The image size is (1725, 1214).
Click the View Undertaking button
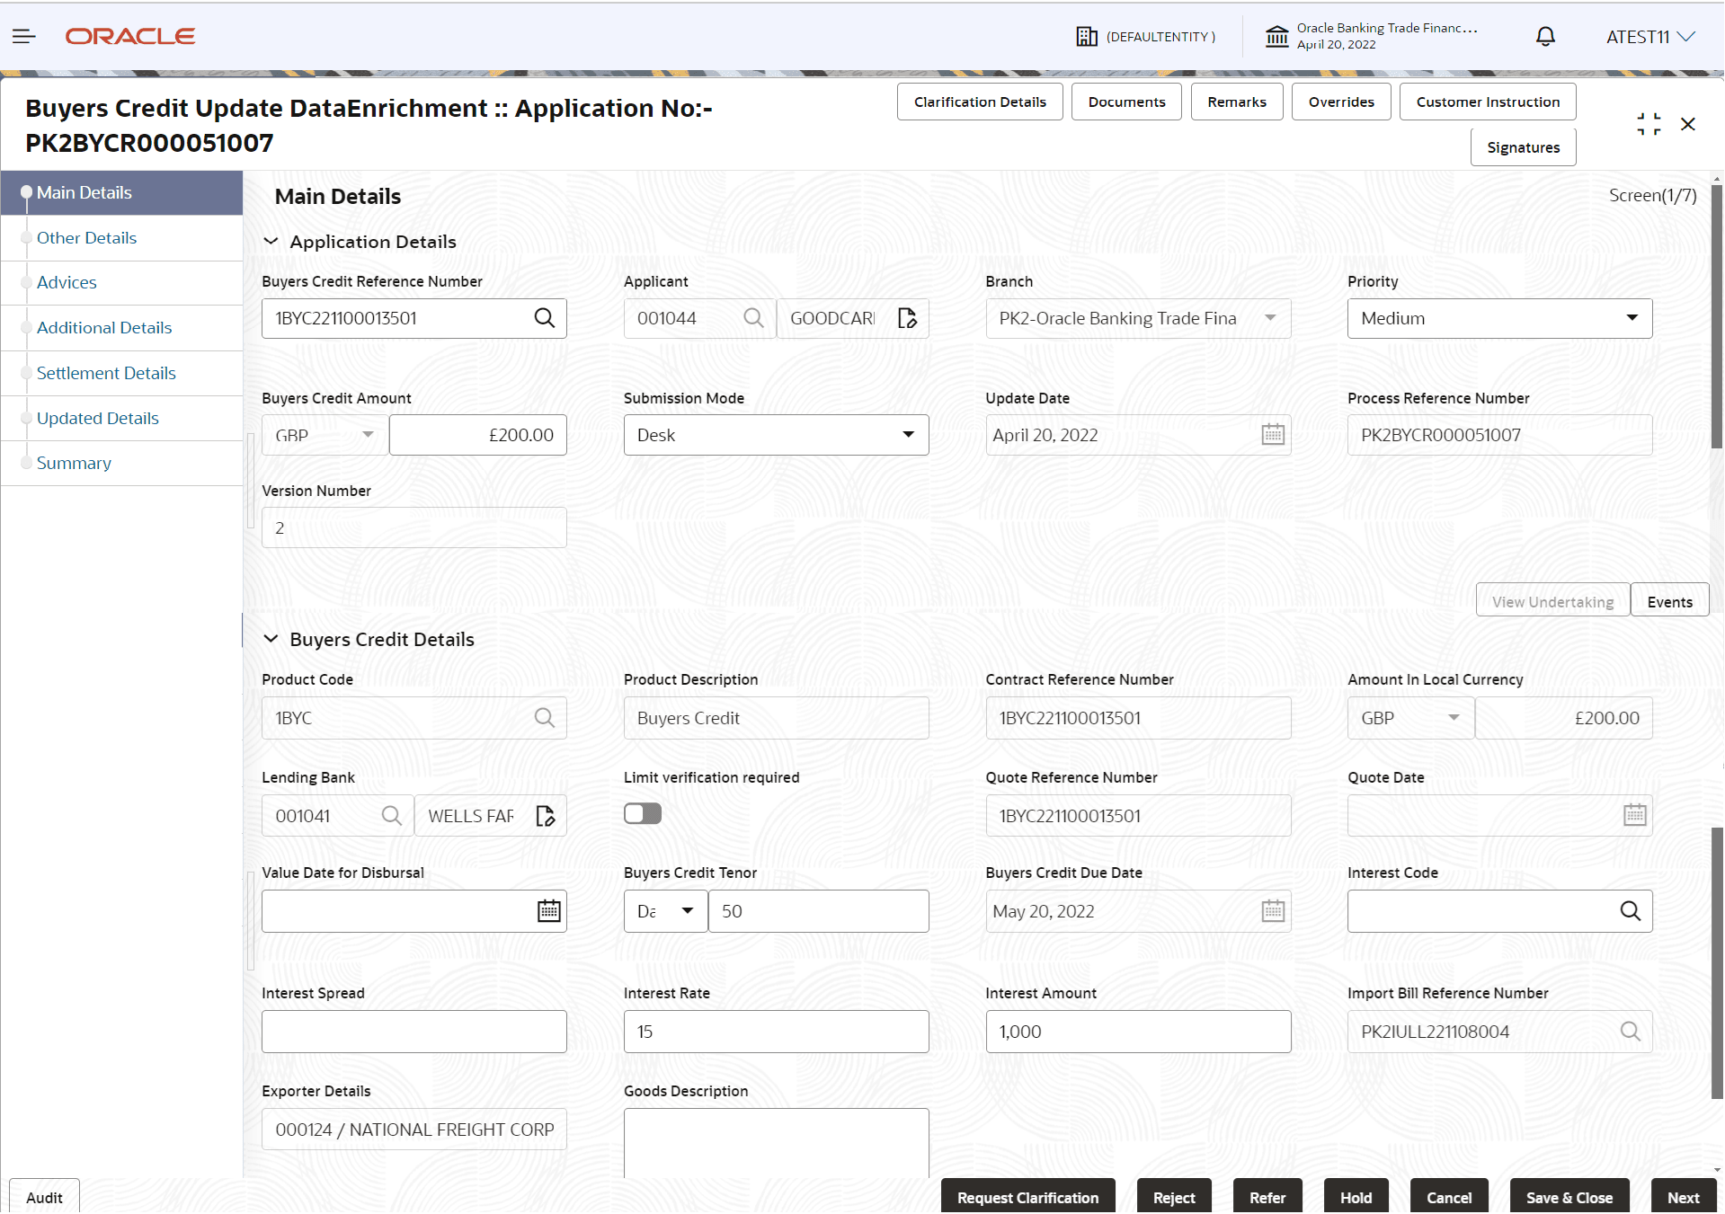pyautogui.click(x=1552, y=599)
